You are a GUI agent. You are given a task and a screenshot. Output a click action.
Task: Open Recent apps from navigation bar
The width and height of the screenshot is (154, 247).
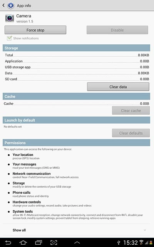[x=38, y=242]
